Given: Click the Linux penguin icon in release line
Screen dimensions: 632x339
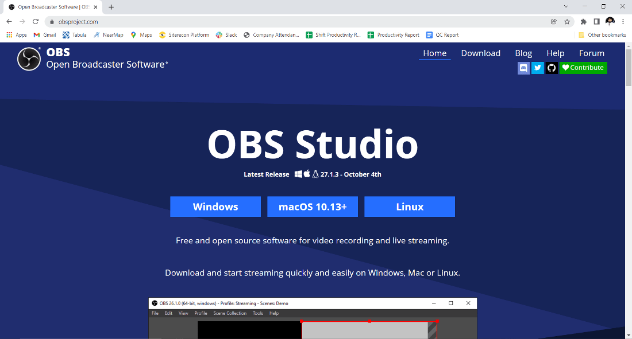Looking at the screenshot, I should (315, 174).
